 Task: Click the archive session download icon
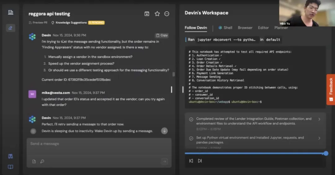[147, 14]
